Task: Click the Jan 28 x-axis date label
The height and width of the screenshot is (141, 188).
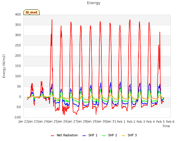Action: pos(82,122)
